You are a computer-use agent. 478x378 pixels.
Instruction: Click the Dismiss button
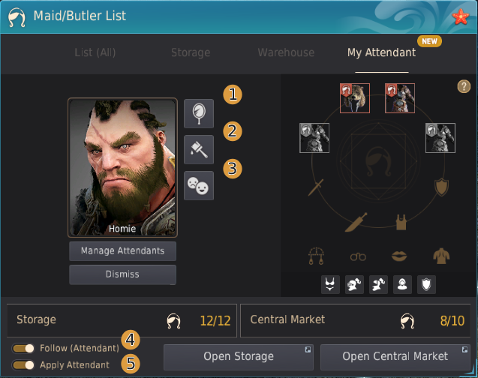(122, 274)
